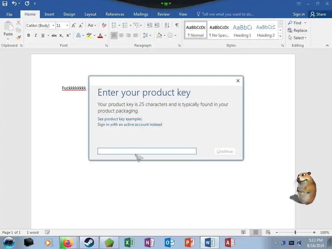This screenshot has width=332, height=249.
Task: Click See product key examples link
Action: [x=120, y=119]
